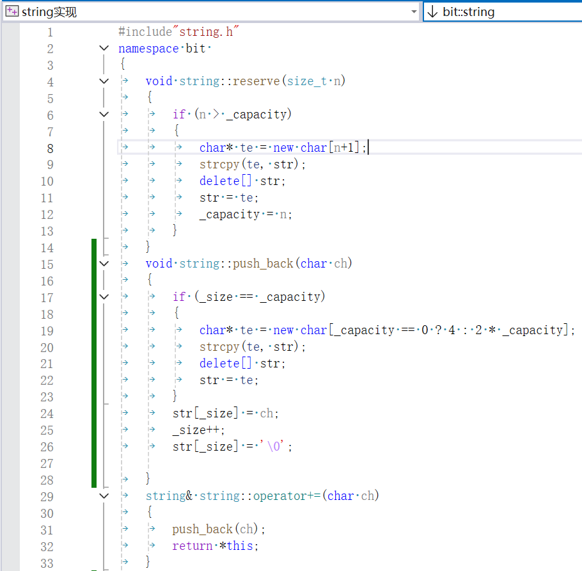Collapse the namespace bit block
This screenshot has height=571, width=582.
click(x=104, y=48)
